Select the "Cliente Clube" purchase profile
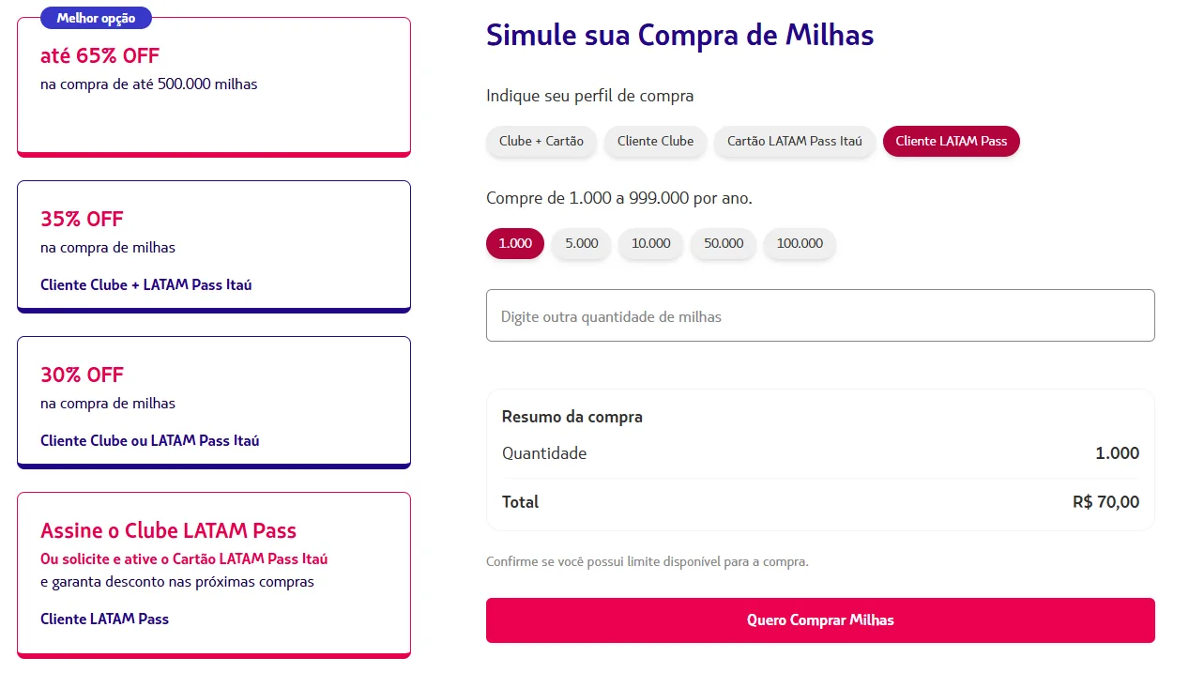Image resolution: width=1189 pixels, height=673 pixels. [654, 142]
